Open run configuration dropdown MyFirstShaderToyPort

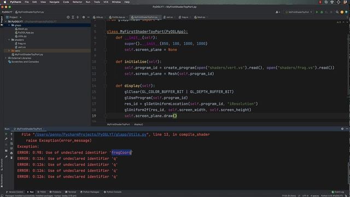299,12
